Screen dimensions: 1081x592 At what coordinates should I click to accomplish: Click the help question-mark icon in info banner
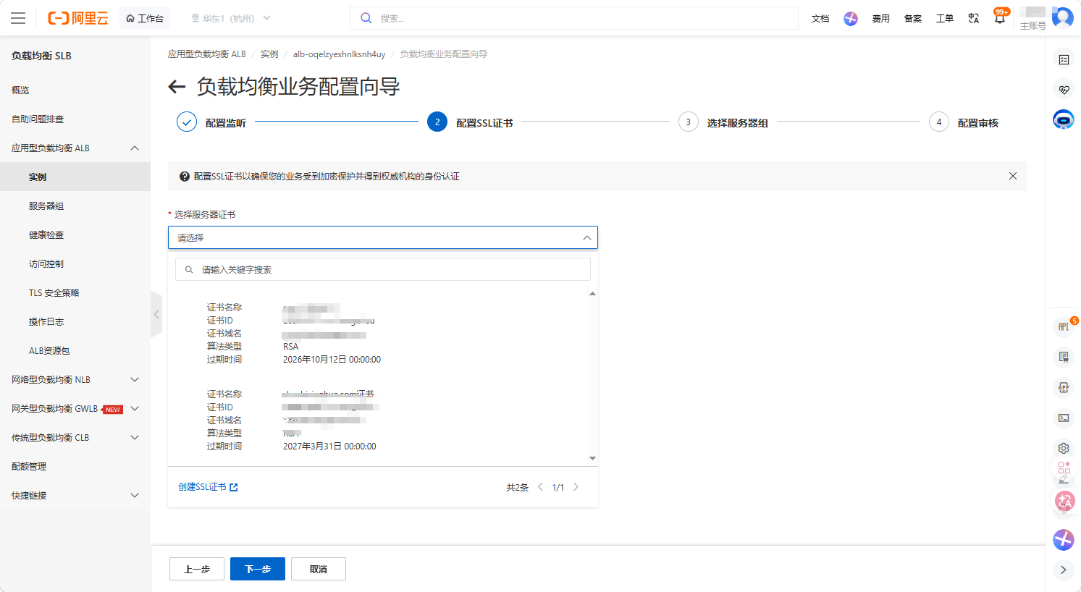[x=185, y=177]
